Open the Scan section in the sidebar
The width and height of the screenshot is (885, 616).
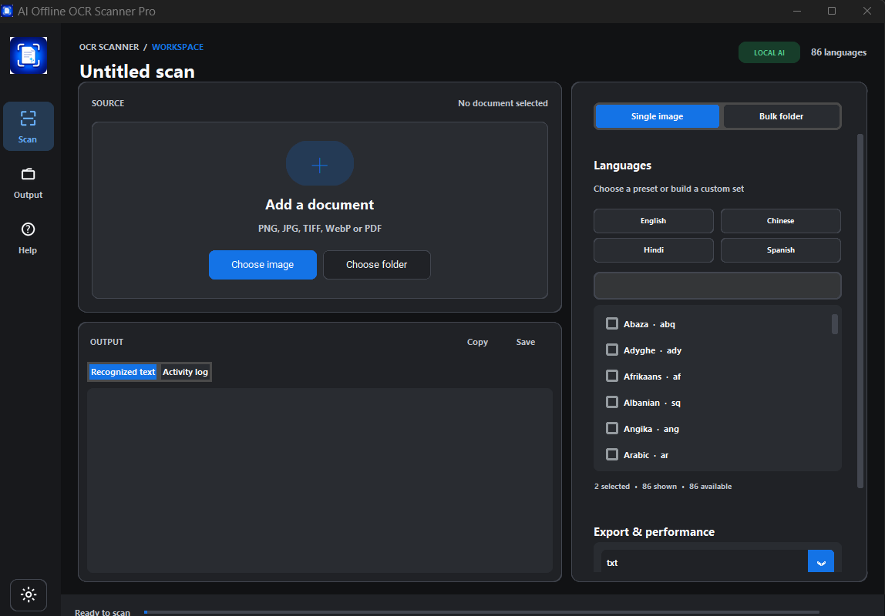(29, 126)
